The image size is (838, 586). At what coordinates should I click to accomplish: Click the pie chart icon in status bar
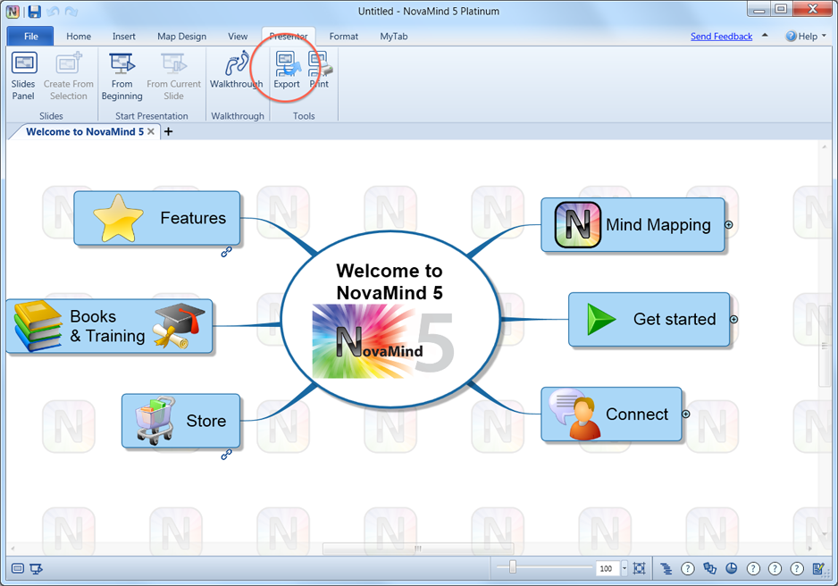coord(732,568)
